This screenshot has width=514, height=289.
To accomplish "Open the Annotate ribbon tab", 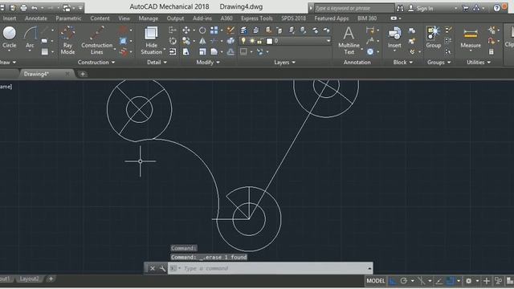I will 35,18.
